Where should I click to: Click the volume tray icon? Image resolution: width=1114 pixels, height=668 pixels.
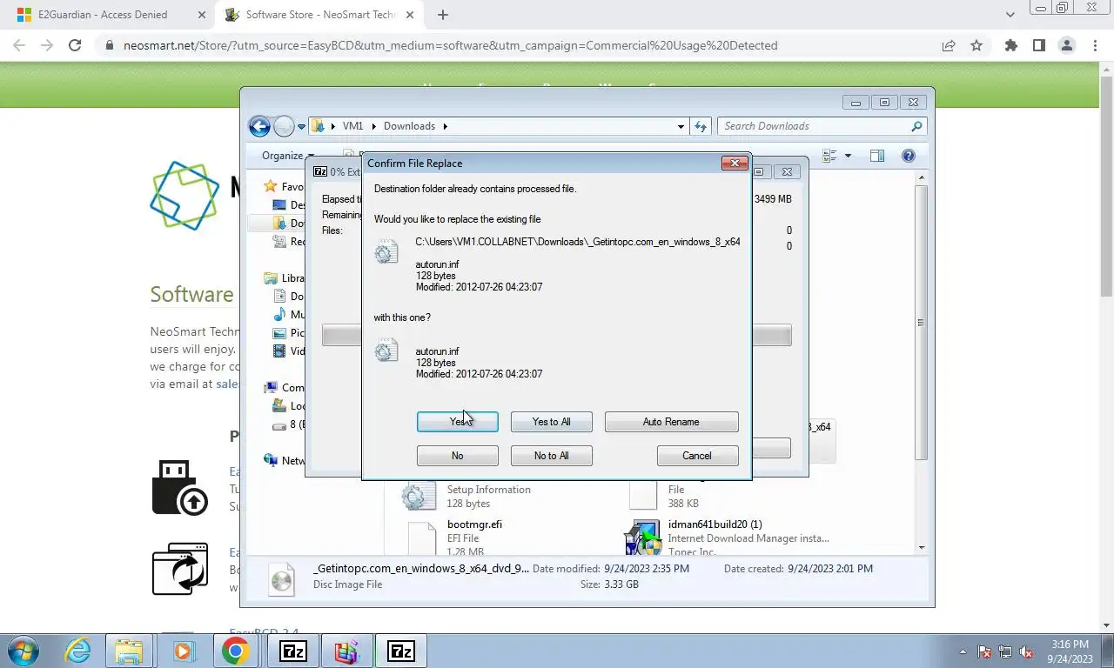[1026, 651]
